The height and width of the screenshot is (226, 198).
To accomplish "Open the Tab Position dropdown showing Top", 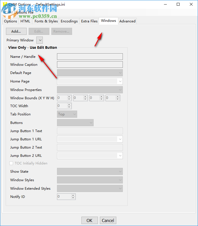I will [x=67, y=114].
